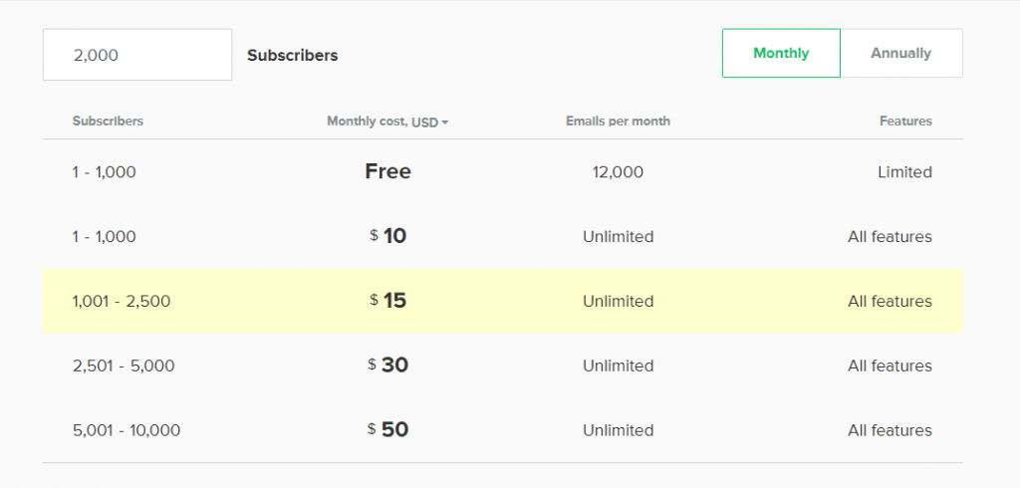Click the $50 monthly price
The height and width of the screenshot is (488, 1020).
click(387, 429)
